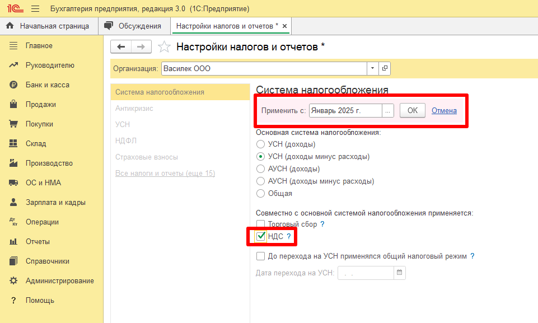Image resolution: width=538 pixels, height=323 pixels.
Task: Select УСН (доходы минус расходы) option
Action: pyautogui.click(x=260, y=157)
